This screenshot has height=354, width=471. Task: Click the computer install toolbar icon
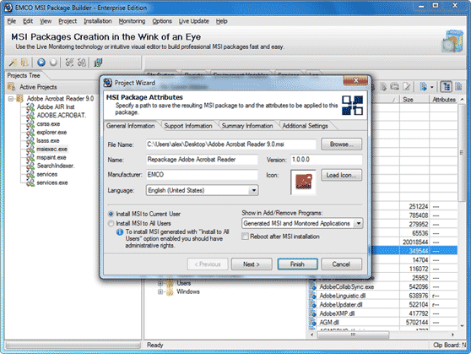tap(98, 63)
